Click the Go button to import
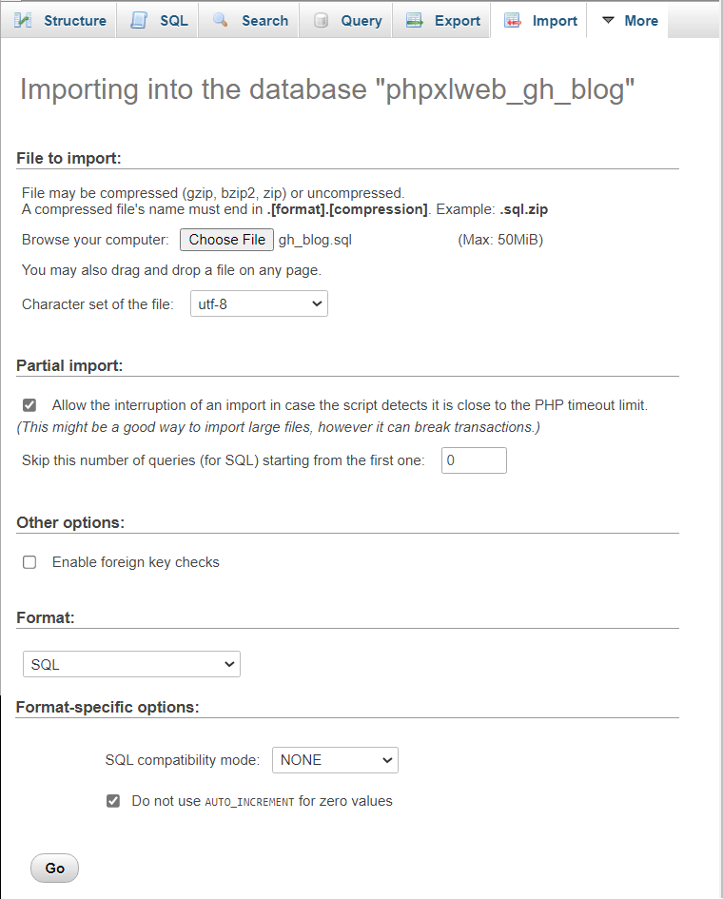723x899 pixels. pos(55,868)
